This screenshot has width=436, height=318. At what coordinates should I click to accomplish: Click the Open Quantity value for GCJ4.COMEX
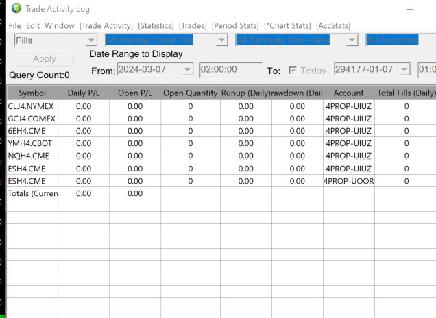pyautogui.click(x=191, y=119)
